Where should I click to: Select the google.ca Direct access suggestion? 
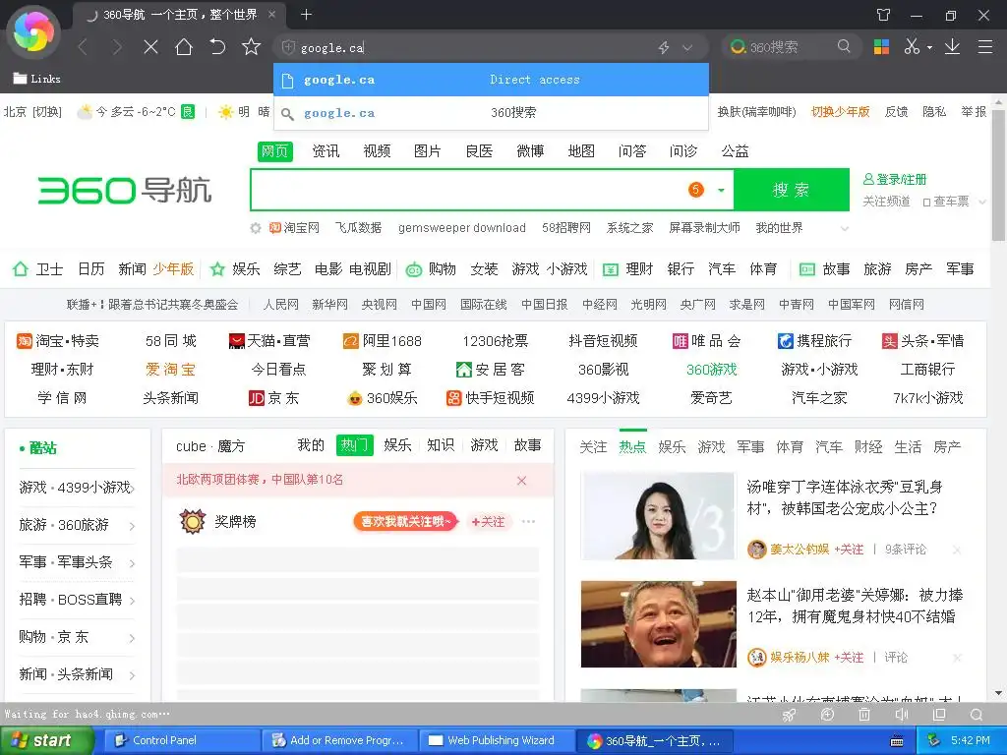point(492,80)
